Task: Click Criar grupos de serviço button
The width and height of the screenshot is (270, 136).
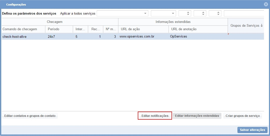Action: tap(243, 116)
